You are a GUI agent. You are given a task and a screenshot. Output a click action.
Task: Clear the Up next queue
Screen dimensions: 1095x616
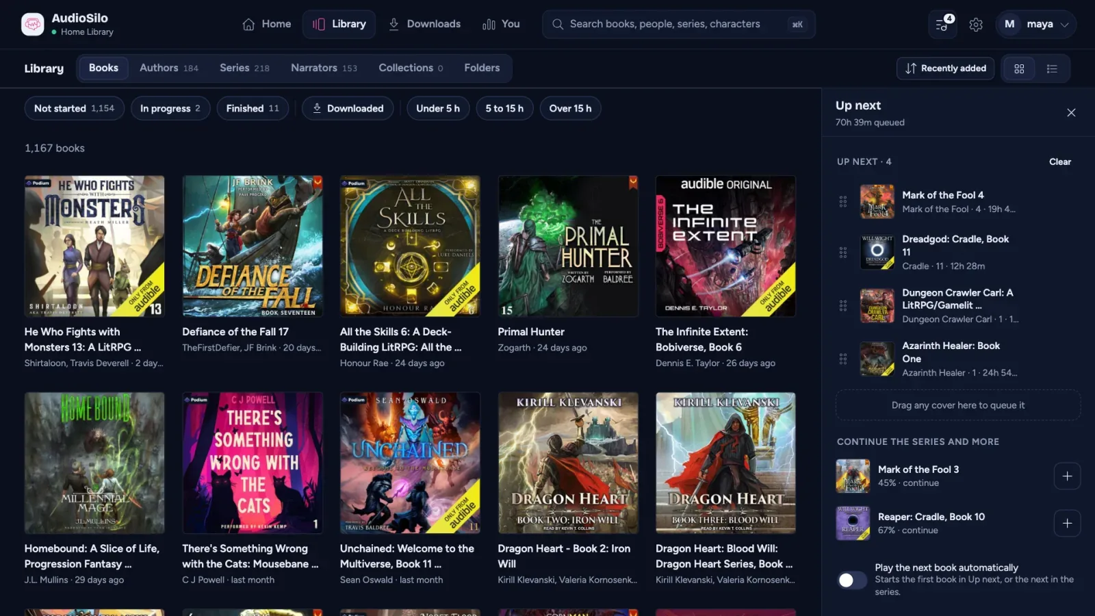coord(1059,162)
